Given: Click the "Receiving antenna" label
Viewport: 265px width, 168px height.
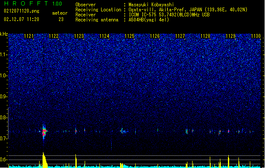Looking at the screenshot, I should tap(97, 20).
